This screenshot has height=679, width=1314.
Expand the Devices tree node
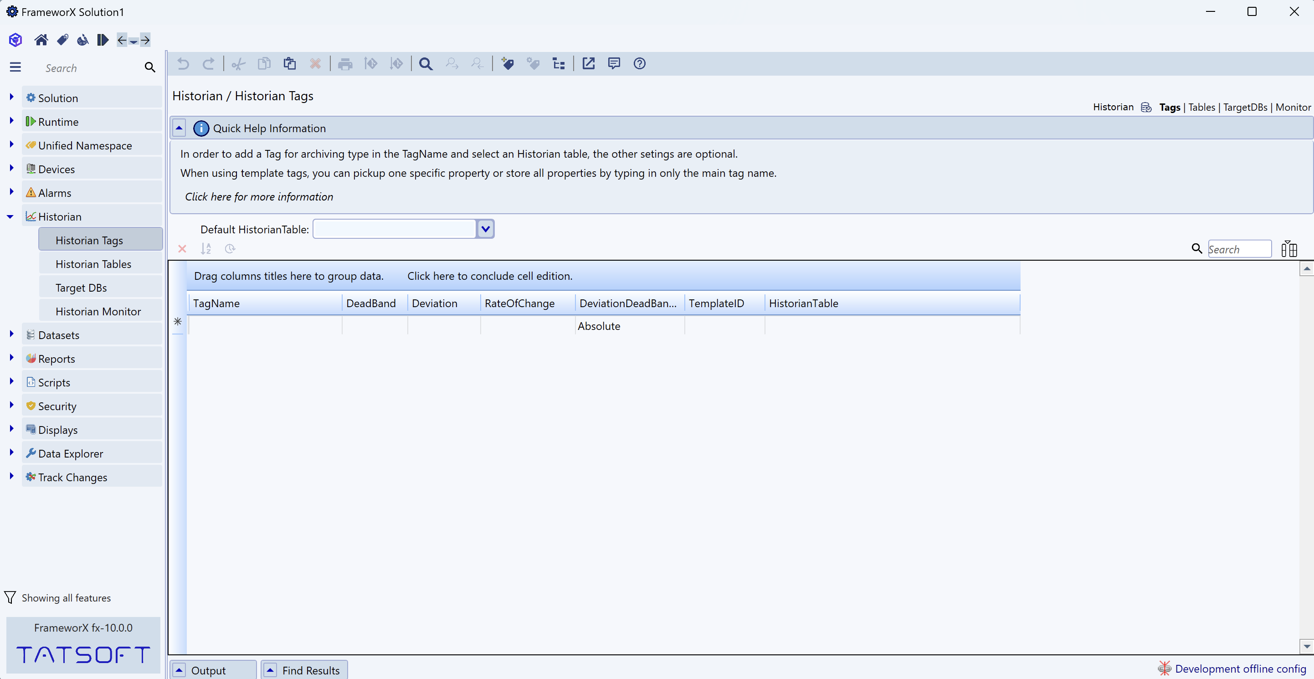[x=12, y=168]
